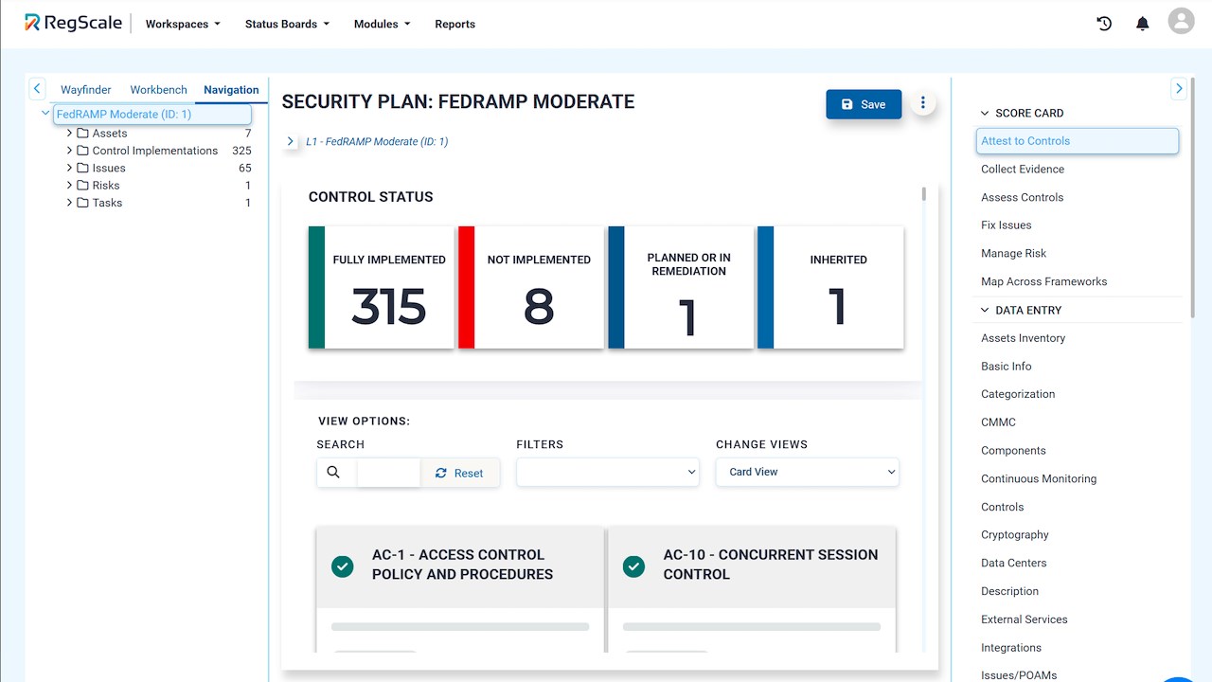The height and width of the screenshot is (682, 1212).
Task: Click the Not Implemented 8 card
Action: pyautogui.click(x=531, y=287)
